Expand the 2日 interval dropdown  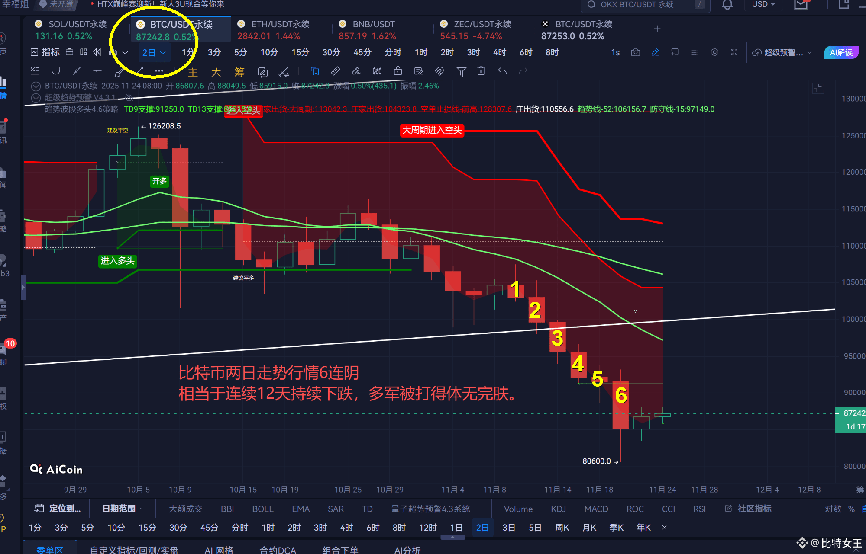163,52
